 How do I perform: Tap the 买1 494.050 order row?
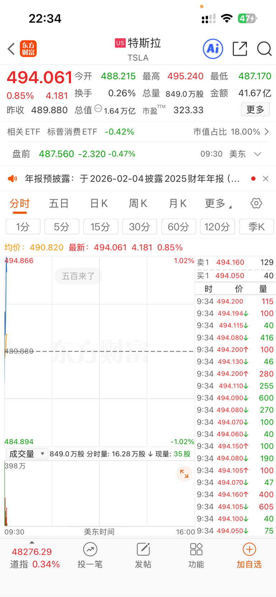tap(235, 276)
